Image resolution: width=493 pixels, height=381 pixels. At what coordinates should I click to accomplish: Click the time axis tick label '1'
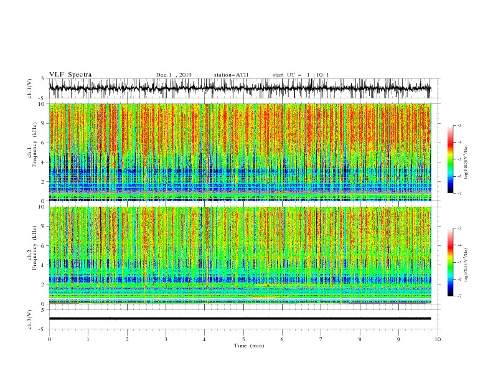(x=88, y=339)
